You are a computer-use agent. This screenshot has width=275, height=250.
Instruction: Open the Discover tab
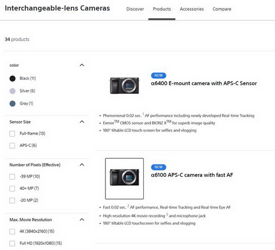(135, 9)
